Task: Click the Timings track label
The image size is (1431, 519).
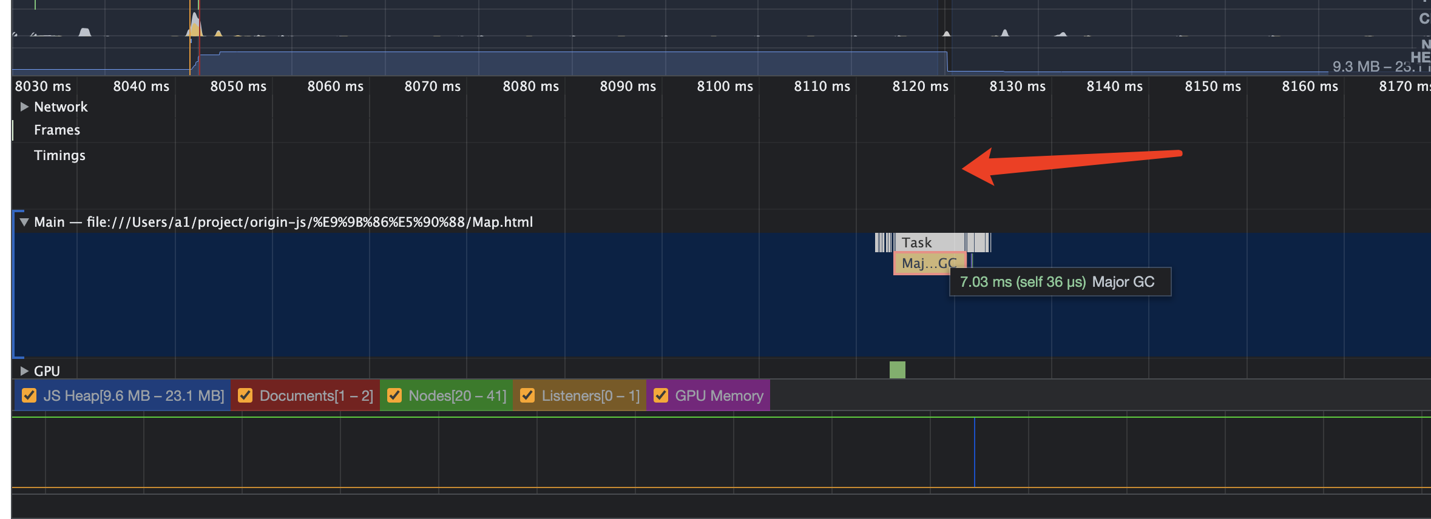Action: click(59, 155)
